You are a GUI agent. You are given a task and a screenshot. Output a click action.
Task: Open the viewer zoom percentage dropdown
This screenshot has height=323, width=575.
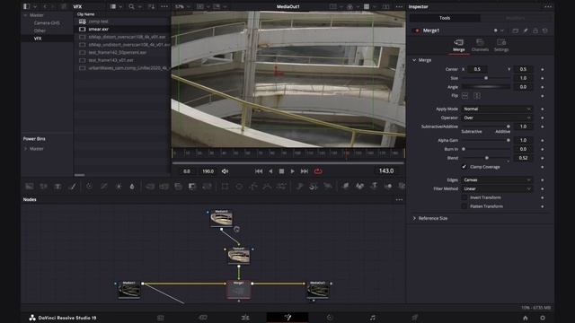tap(181, 6)
